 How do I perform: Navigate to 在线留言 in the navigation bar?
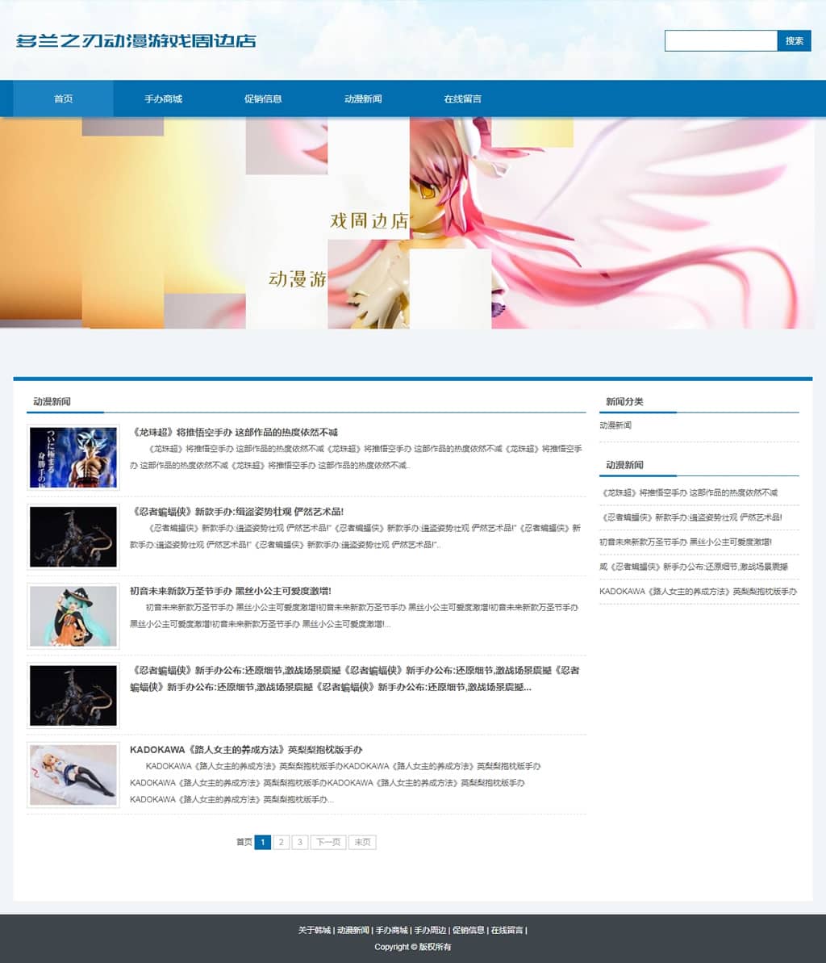click(462, 99)
